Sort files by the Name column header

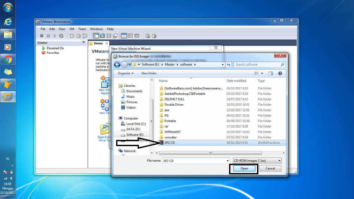click(192, 81)
